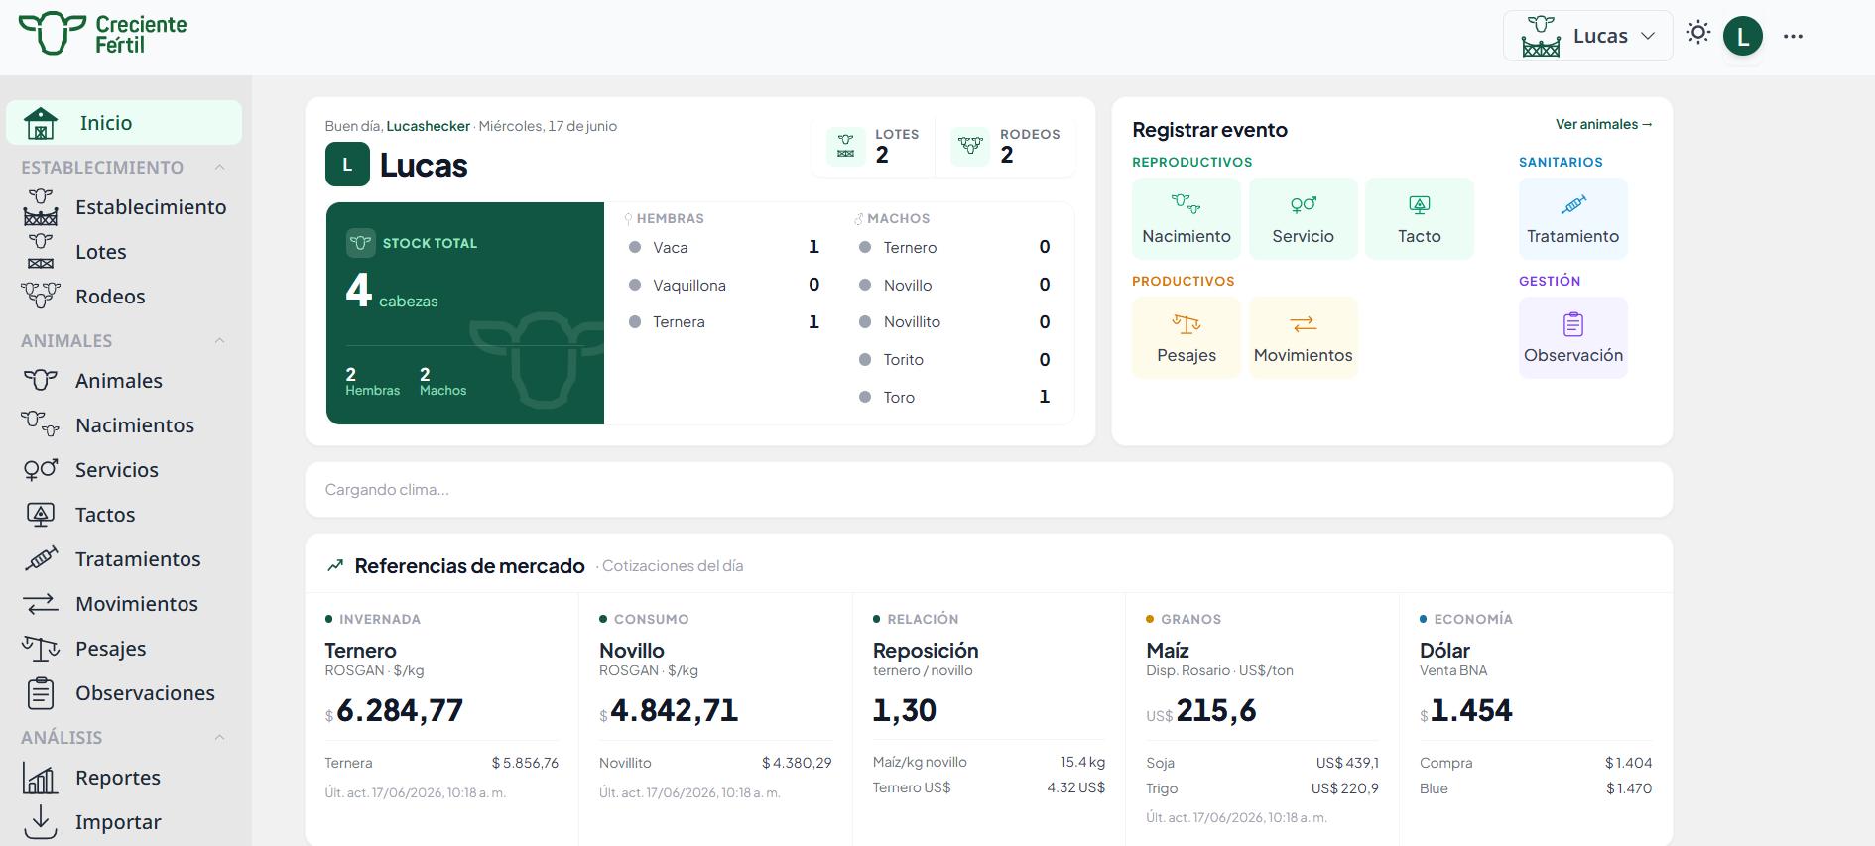1875x846 pixels.
Task: Register a Movimientos event
Action: [1304, 338]
